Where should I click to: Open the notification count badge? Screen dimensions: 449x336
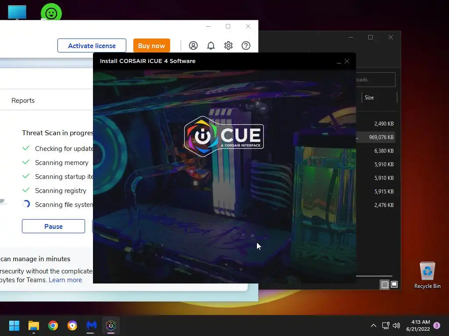click(437, 325)
